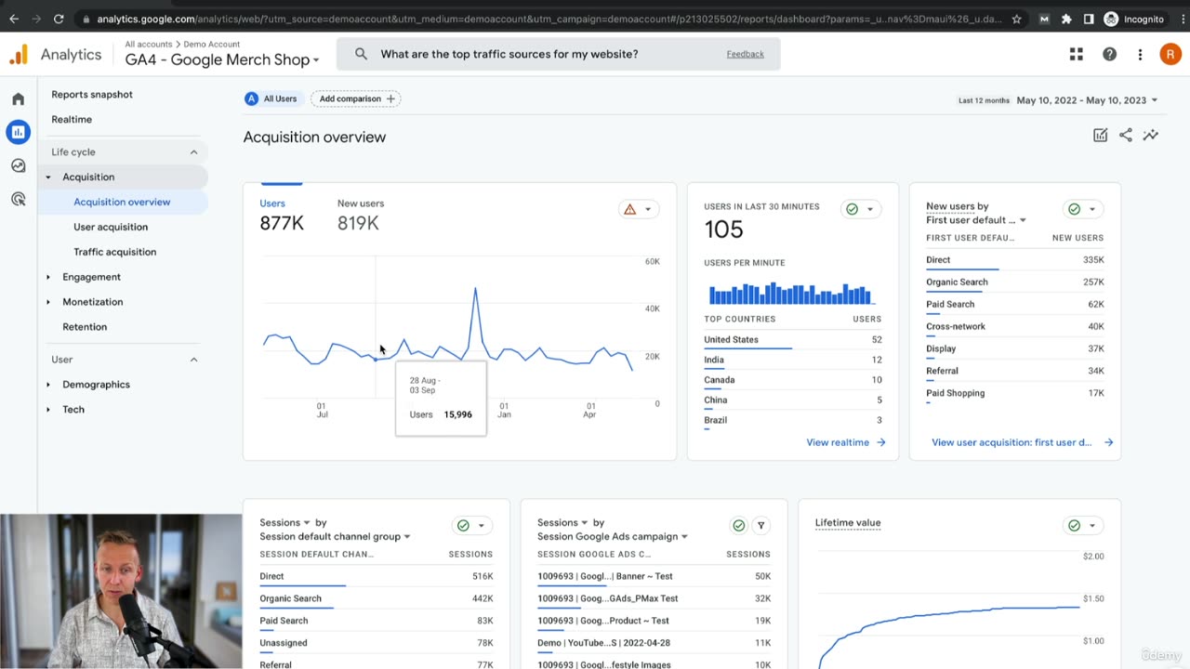Collapse the Acquisition tree item
The height and width of the screenshot is (669, 1190).
click(x=48, y=177)
